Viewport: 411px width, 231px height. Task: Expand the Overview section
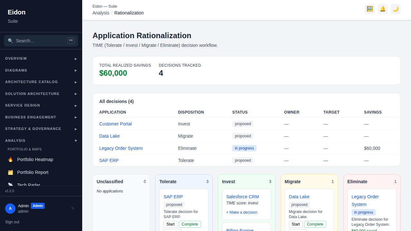click(41, 59)
